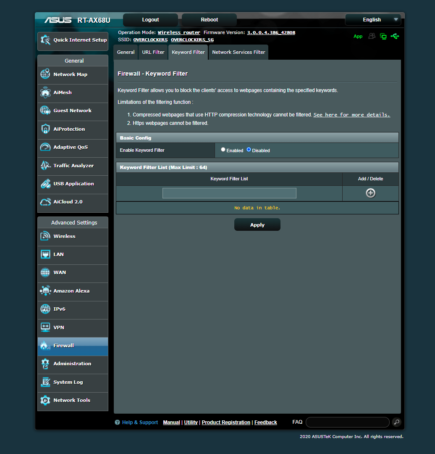Click the OVERCLOCKERS SSID link
Viewport: 435px width, 454px height.
(150, 40)
